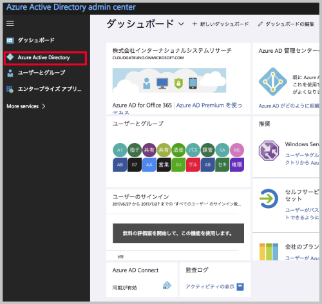322x304 pixels.
Task: Click the Azure AD Connect sync icon
Action: (167, 286)
